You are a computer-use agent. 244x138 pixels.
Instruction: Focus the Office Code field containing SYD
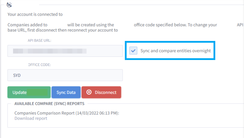[x=65, y=75]
